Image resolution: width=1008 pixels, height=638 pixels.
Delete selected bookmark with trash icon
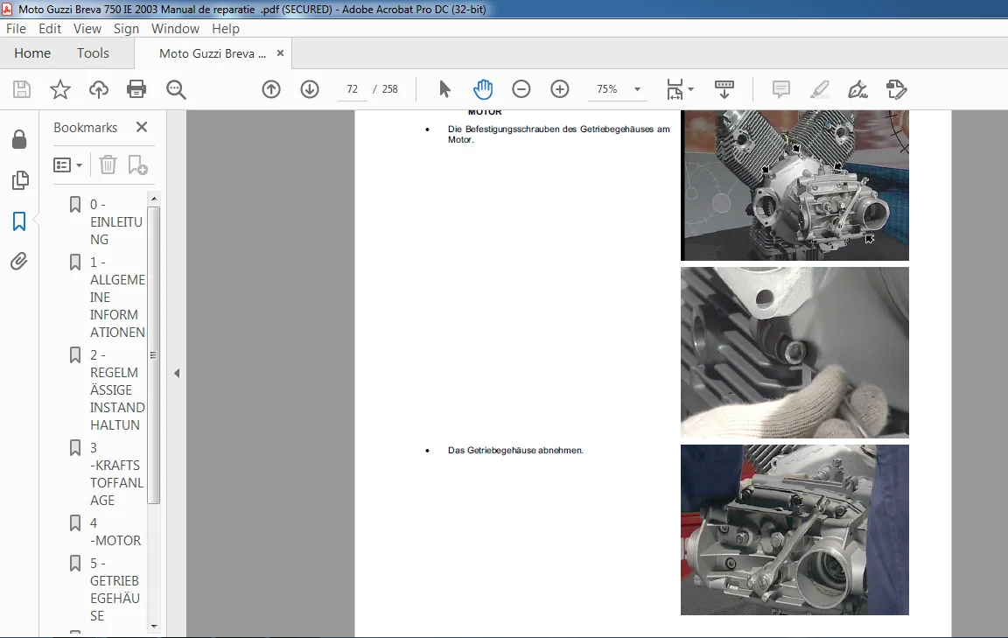[x=108, y=165]
